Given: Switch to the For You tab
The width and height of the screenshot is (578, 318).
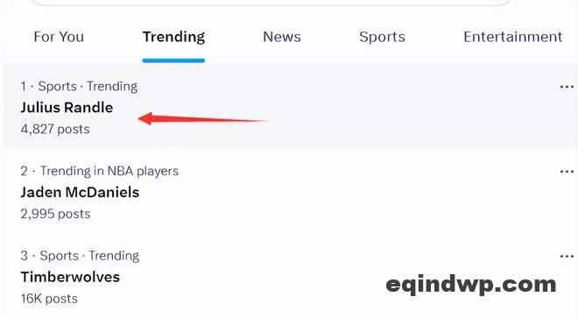Looking at the screenshot, I should pyautogui.click(x=59, y=37).
